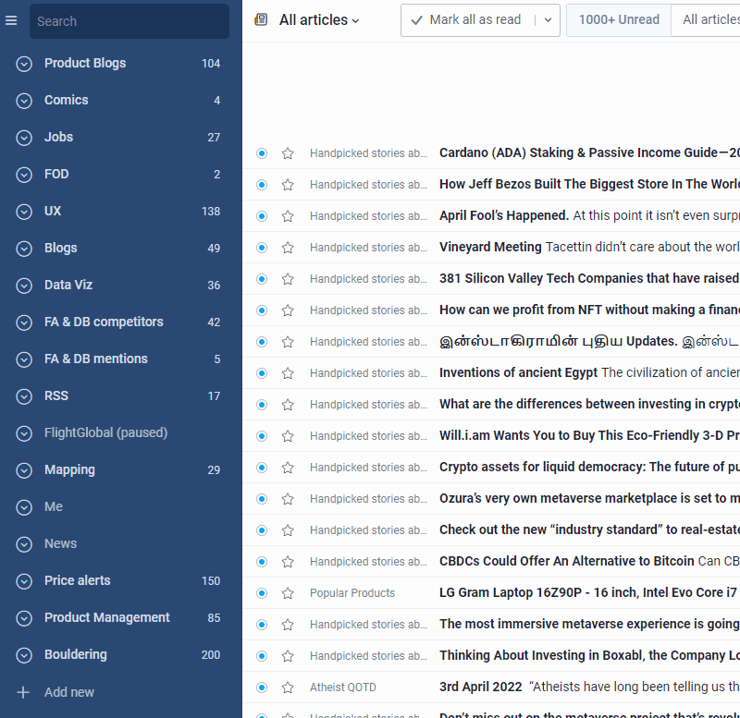Collapse the sidebar with the hamburger icon
The width and height of the screenshot is (740, 718).
(12, 20)
